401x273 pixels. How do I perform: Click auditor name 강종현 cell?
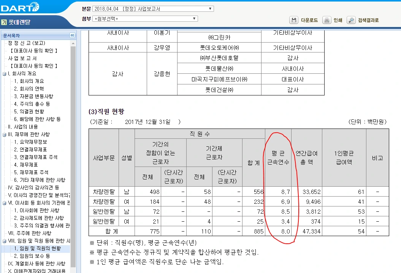[x=162, y=74]
